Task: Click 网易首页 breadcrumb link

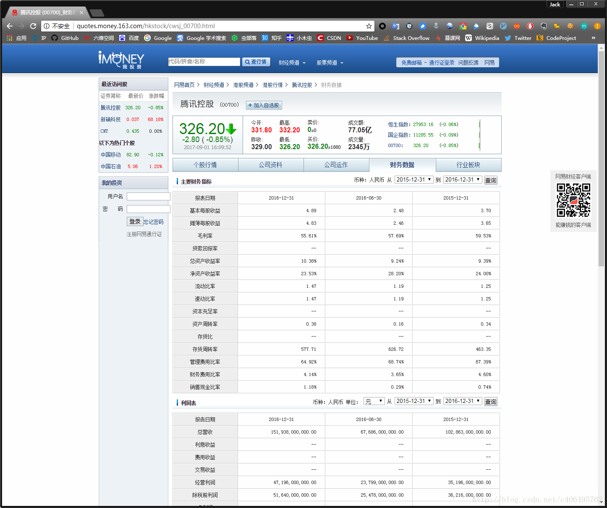Action: pyautogui.click(x=184, y=85)
